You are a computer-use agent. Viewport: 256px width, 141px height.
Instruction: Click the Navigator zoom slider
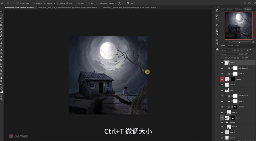pos(239,42)
